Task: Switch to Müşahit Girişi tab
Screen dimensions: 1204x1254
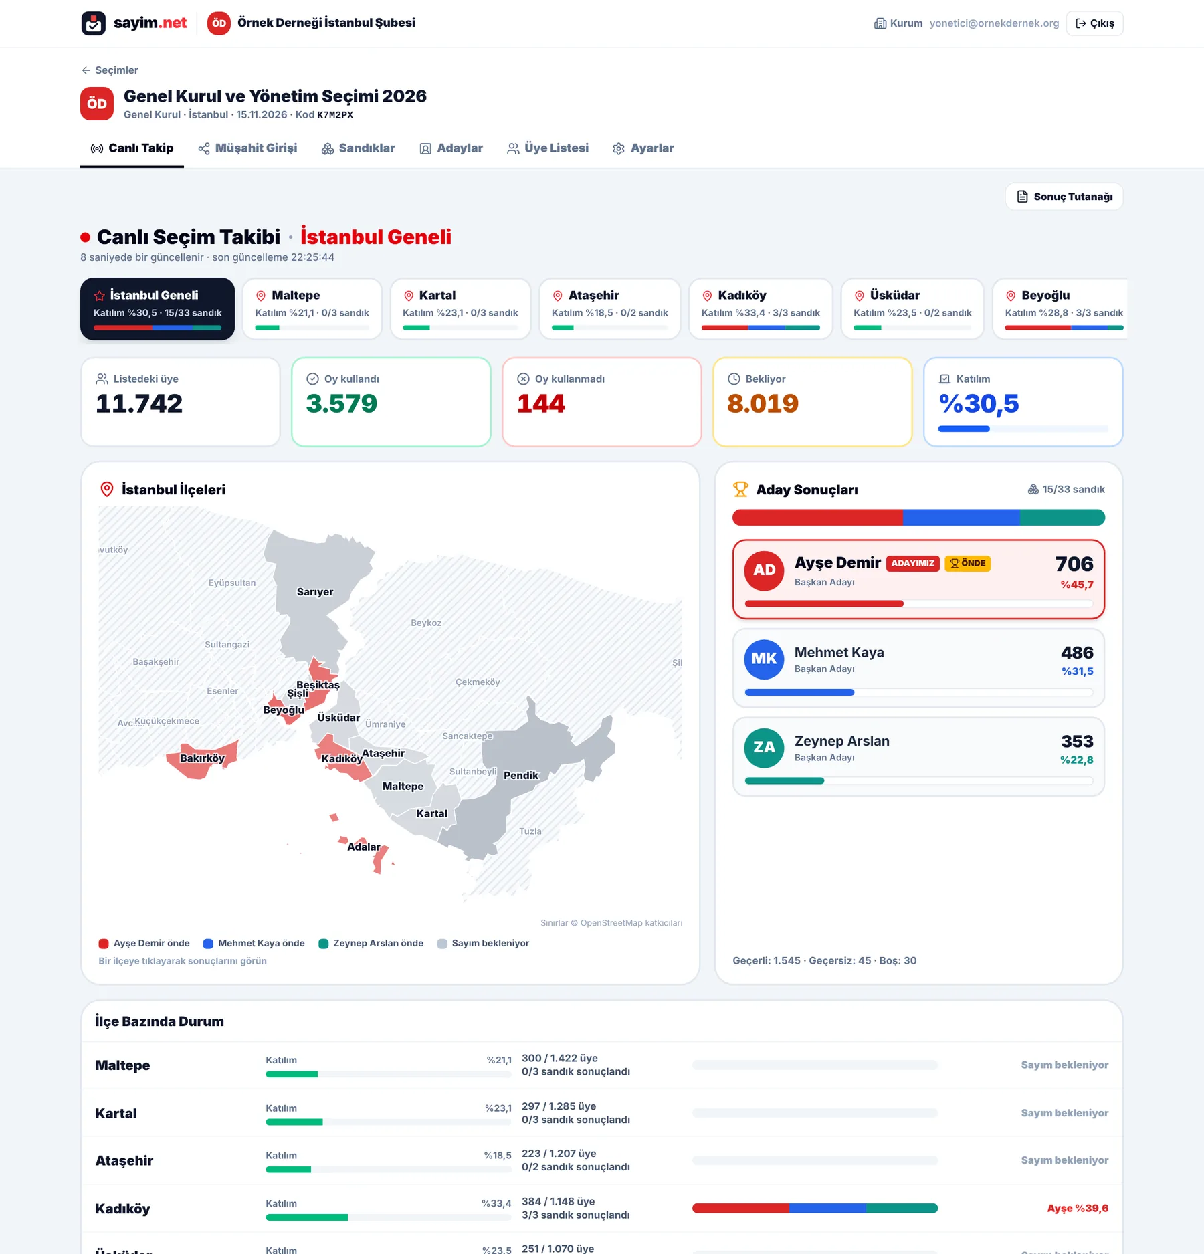Action: (247, 148)
